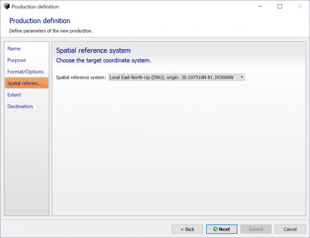Jump to the Extent step
The height and width of the screenshot is (238, 310).
point(14,95)
